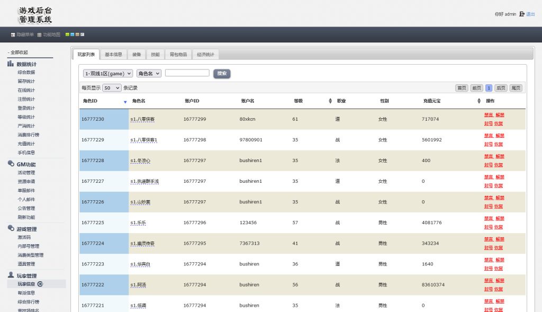Switch to the 装备 tab
The width and height of the screenshot is (542, 312).
(137, 55)
